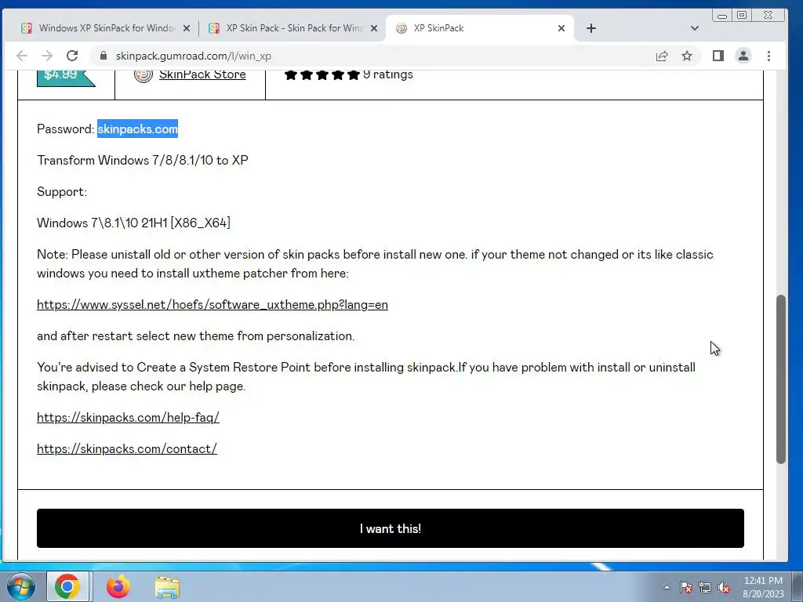
Task: Click the Action Center flag icon
Action: point(686,587)
